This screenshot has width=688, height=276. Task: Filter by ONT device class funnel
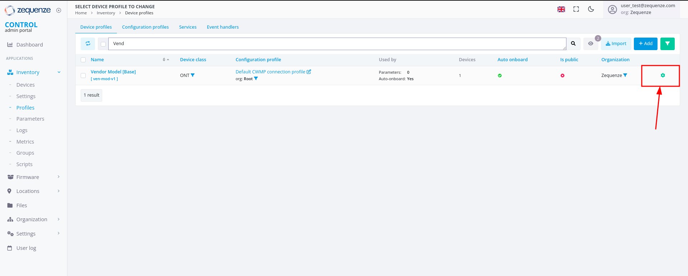[193, 75]
